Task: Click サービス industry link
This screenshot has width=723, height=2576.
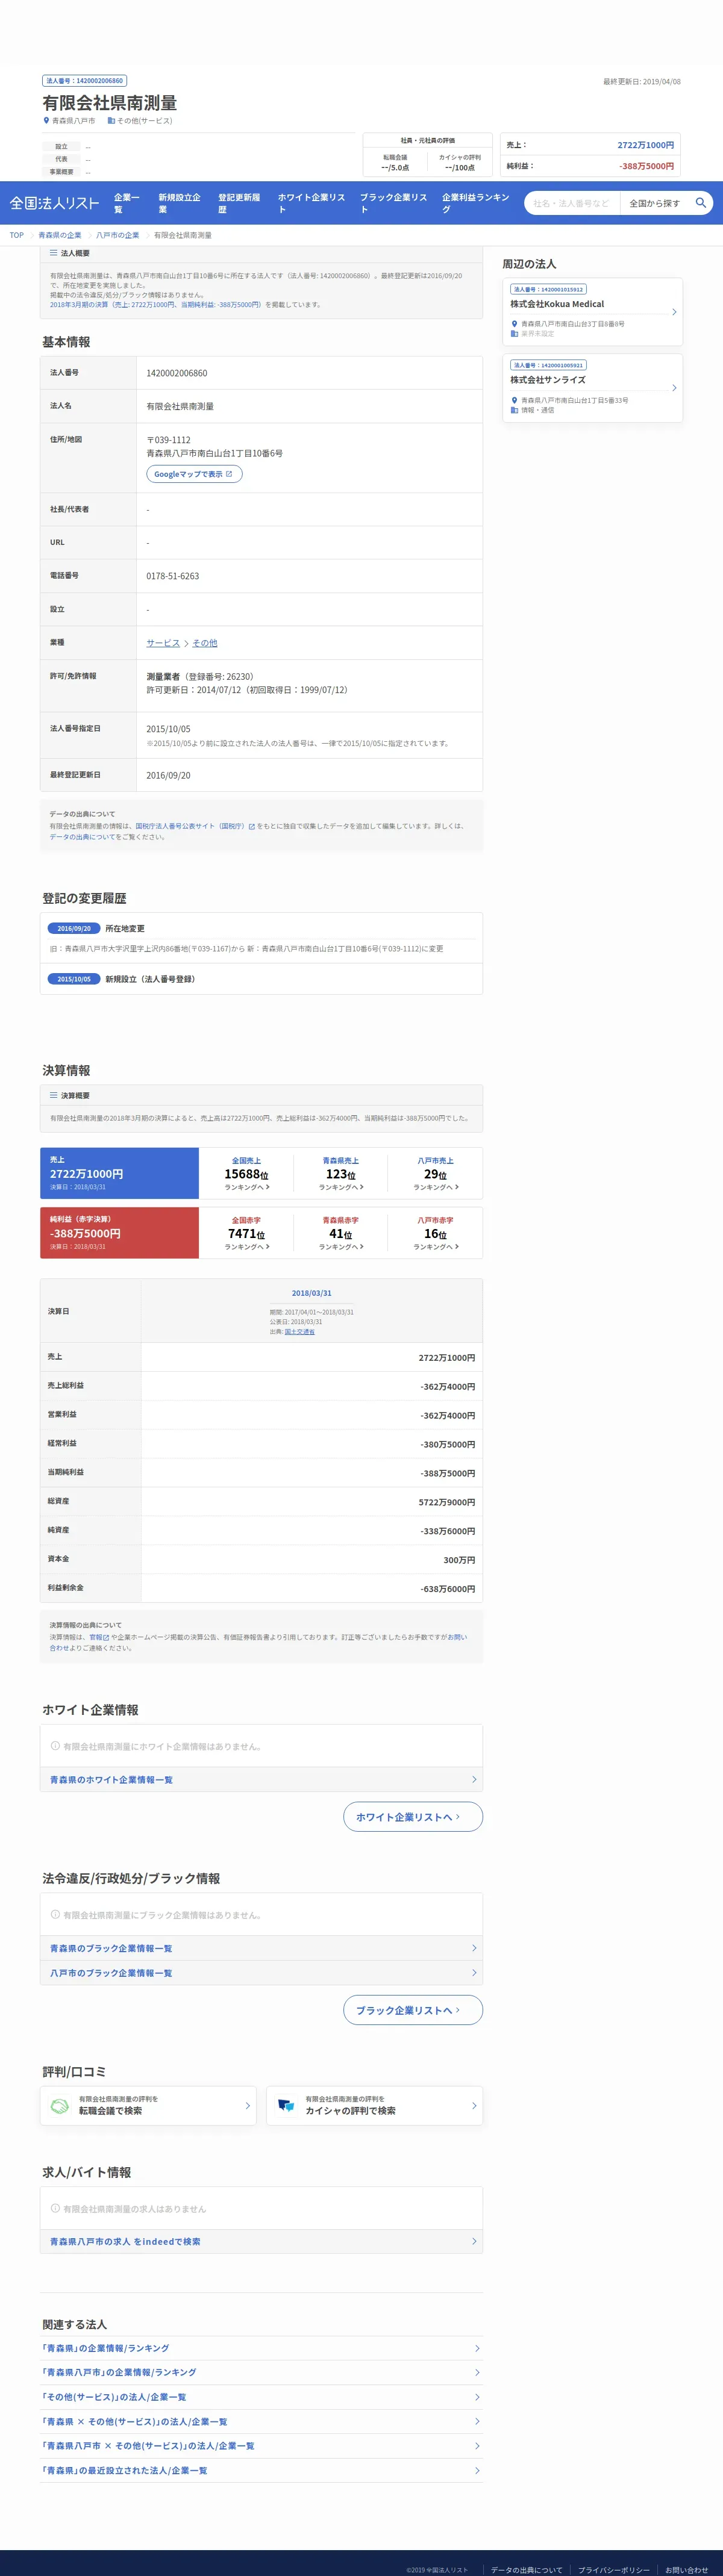Action: pyautogui.click(x=163, y=643)
